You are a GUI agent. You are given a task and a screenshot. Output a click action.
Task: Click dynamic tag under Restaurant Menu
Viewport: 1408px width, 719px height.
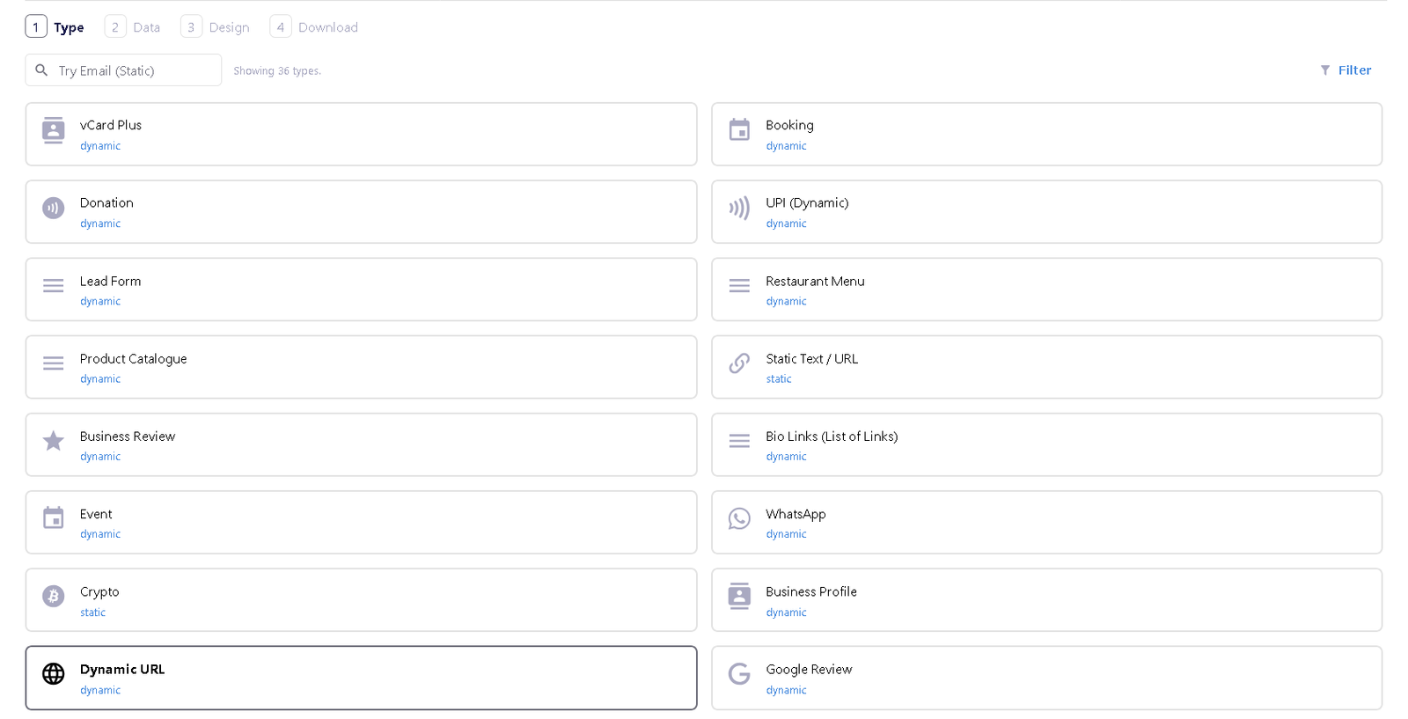(786, 301)
